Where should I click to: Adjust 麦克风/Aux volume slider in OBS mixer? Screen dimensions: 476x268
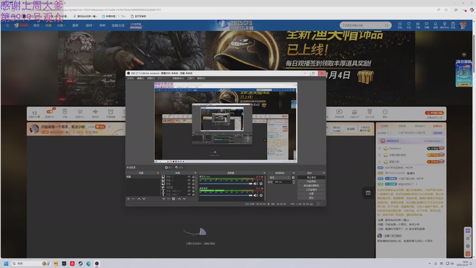[226, 183]
